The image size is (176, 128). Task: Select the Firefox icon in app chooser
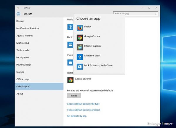point(80,28)
